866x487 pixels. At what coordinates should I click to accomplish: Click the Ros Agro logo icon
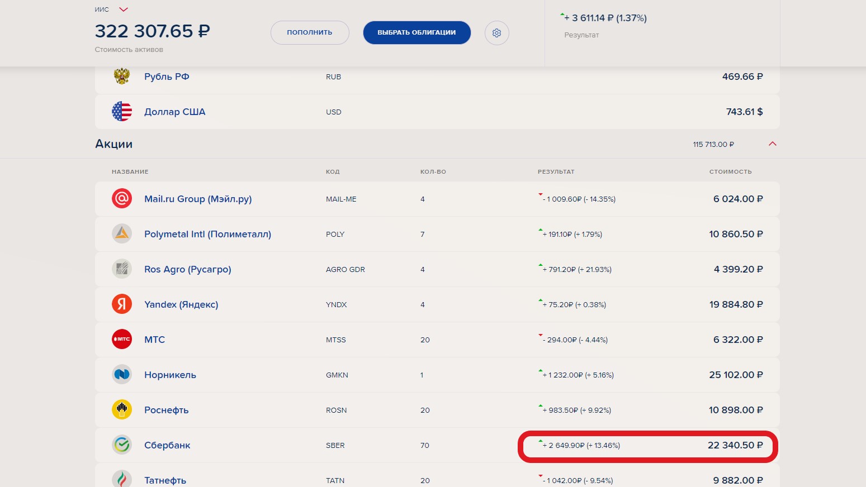122,269
